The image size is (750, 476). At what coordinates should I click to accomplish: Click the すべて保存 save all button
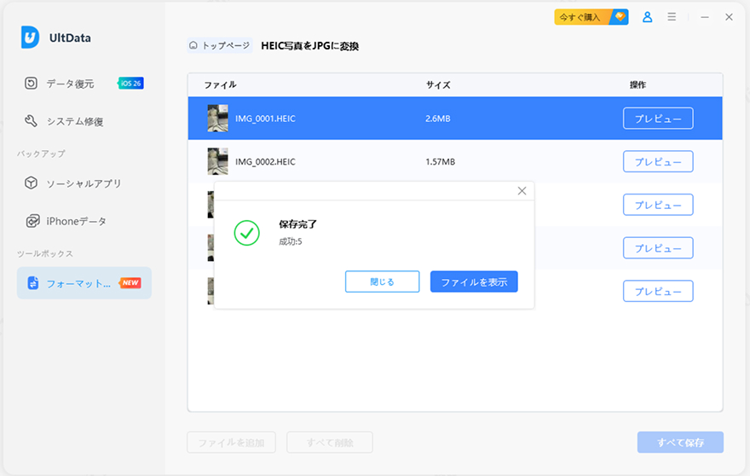(680, 443)
